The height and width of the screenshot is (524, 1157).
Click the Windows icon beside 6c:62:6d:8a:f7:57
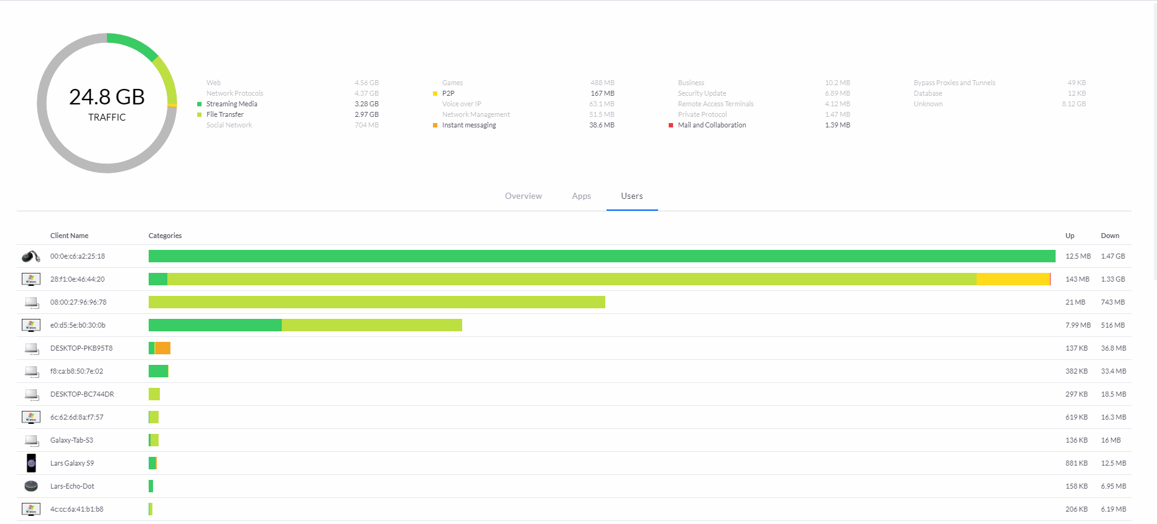(x=31, y=417)
